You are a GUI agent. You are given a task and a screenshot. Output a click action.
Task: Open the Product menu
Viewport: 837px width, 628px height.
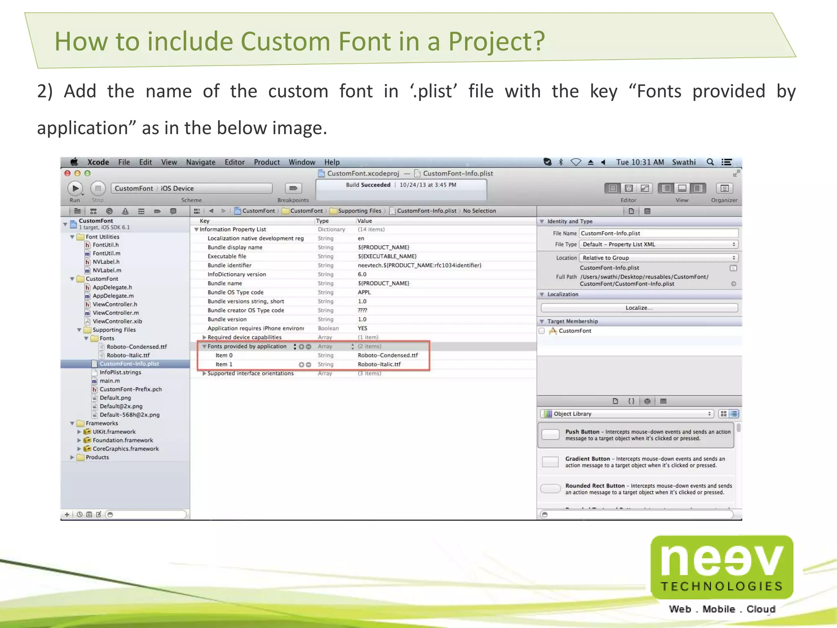pyautogui.click(x=266, y=162)
